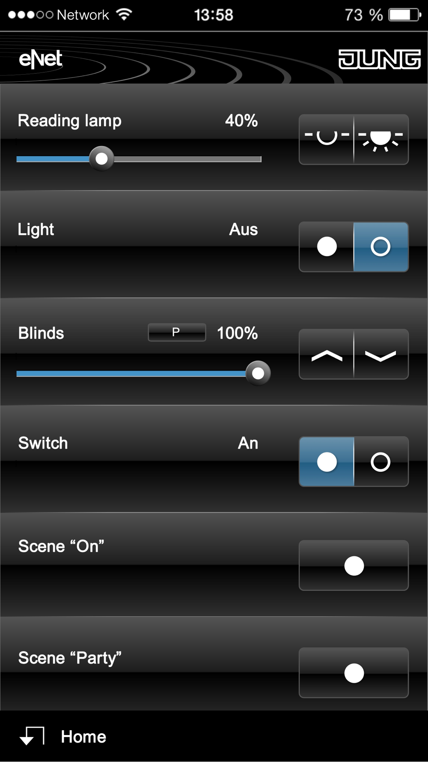The height and width of the screenshot is (762, 428).
Task: Click the Home return arrow icon
Action: (32, 735)
